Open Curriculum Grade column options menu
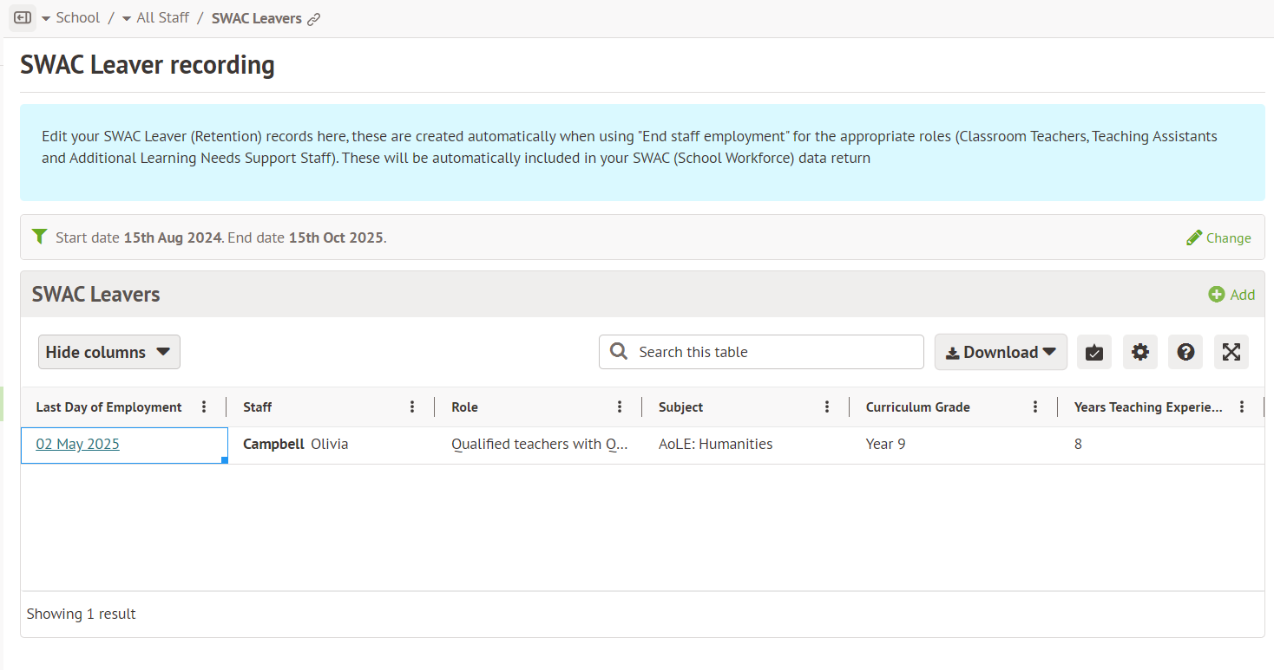 1035,407
